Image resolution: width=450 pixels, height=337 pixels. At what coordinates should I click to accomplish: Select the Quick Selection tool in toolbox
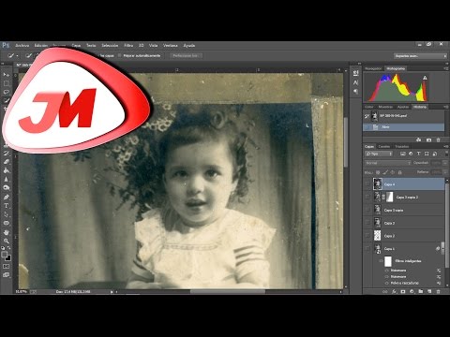6,100
